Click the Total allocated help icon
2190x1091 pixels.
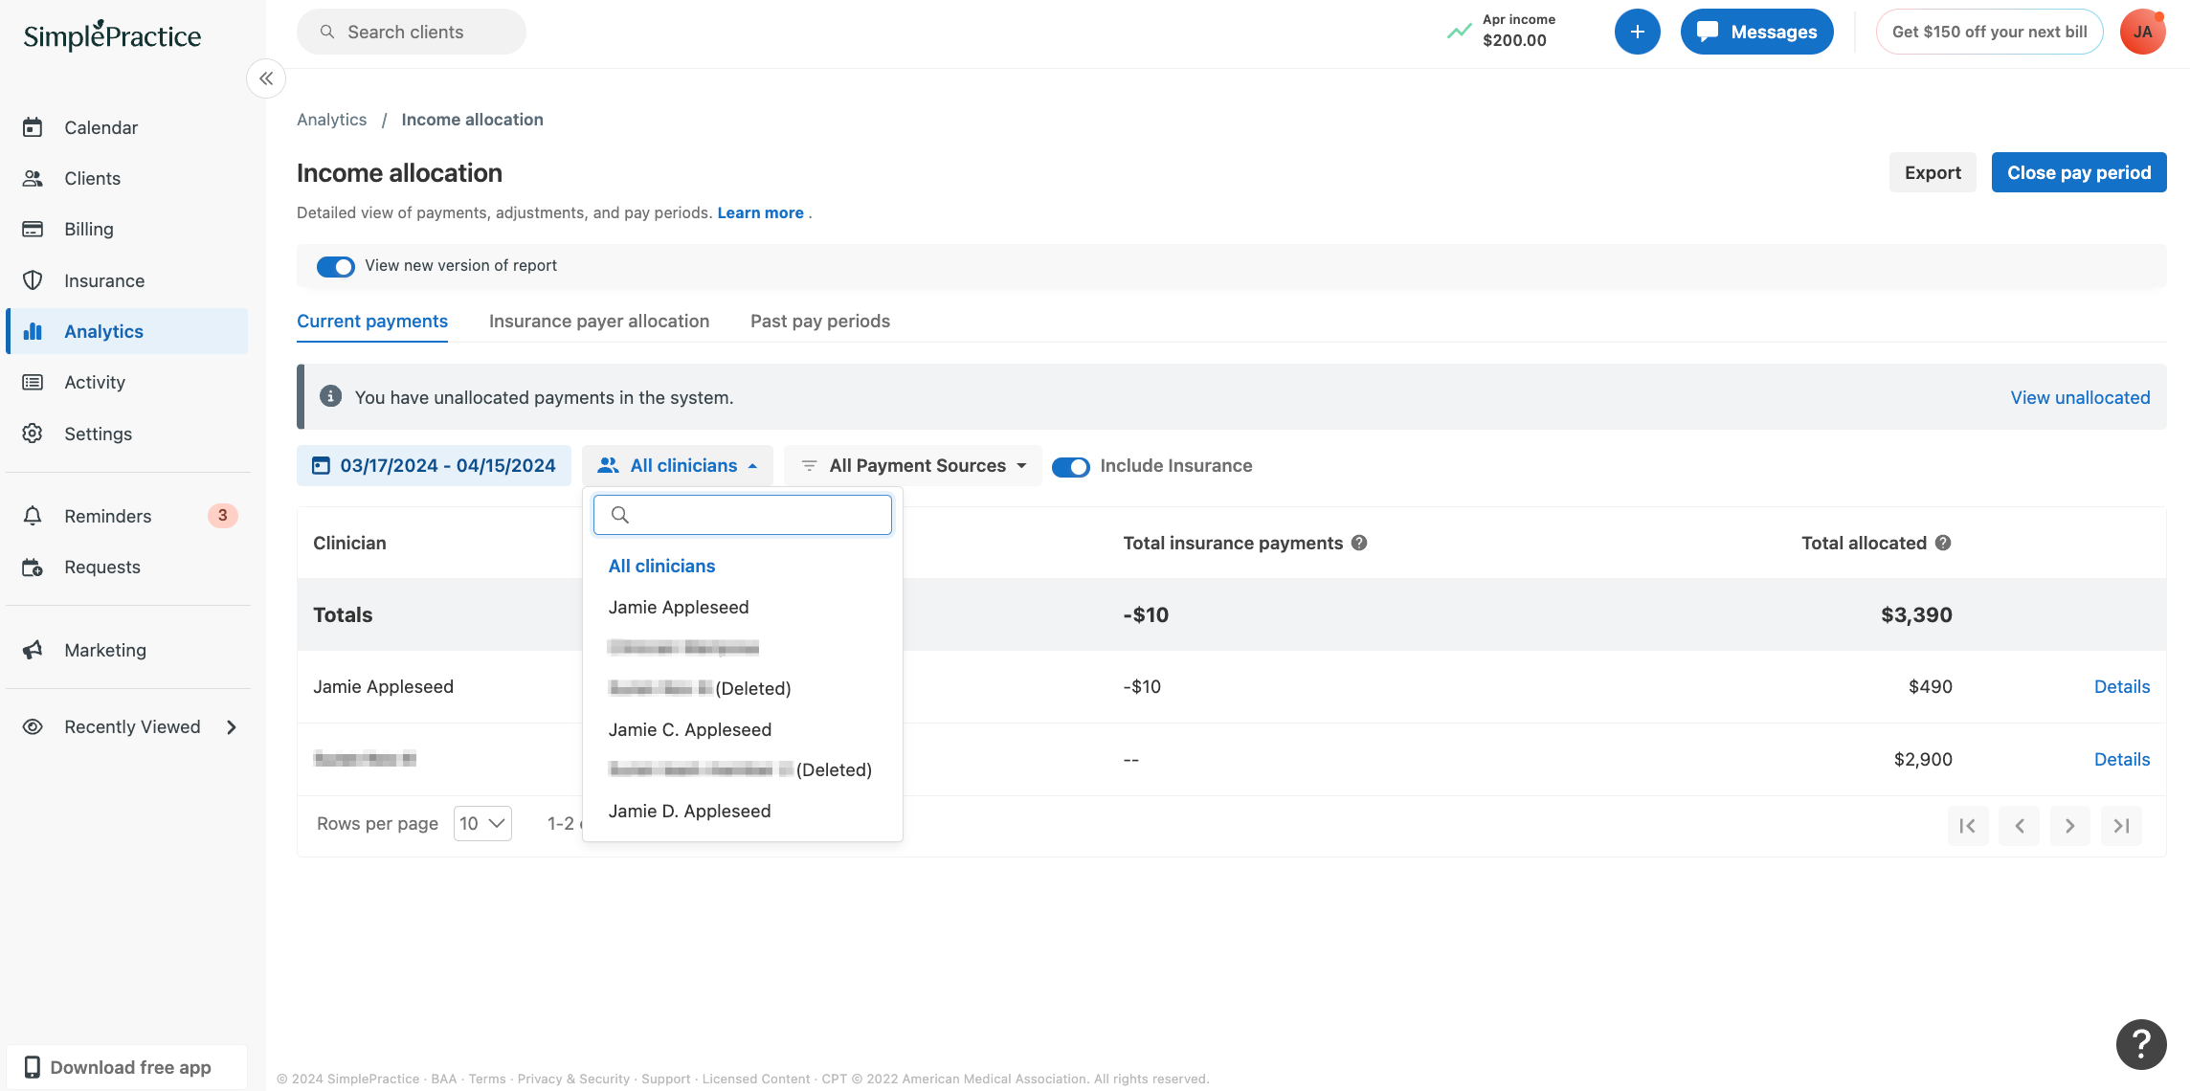(x=1943, y=543)
